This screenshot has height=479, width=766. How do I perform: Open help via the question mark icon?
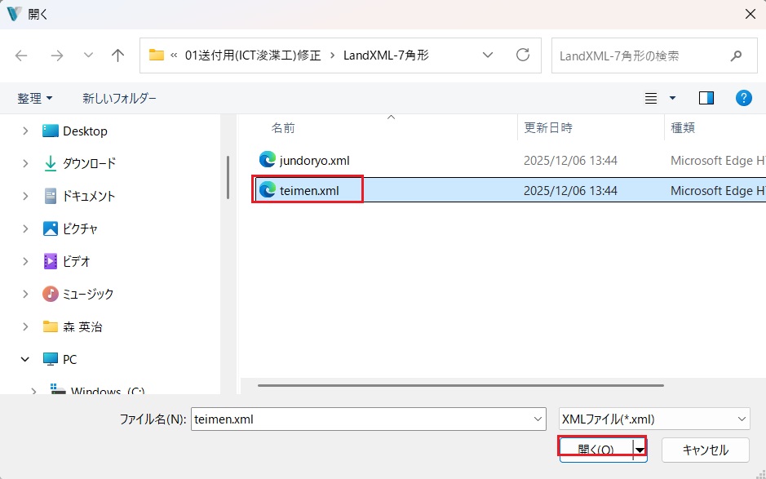pyautogui.click(x=743, y=97)
